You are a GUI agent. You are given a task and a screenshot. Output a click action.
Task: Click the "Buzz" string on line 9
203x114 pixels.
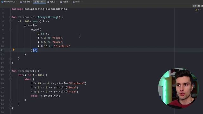[x=57, y=42]
